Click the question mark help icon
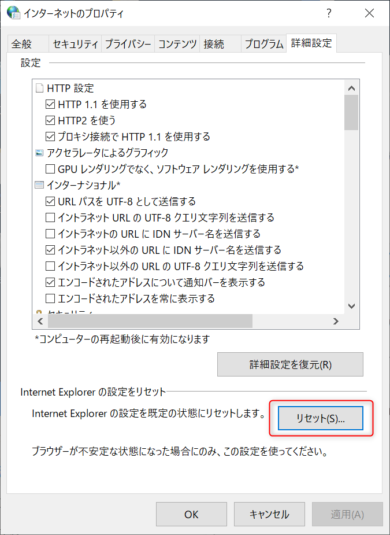390x535 pixels. pos(329,13)
